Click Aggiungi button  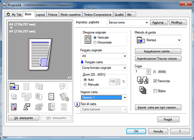click(159, 22)
